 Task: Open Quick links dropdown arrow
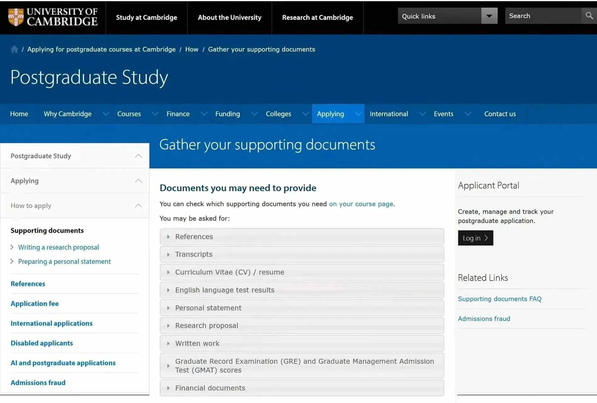pyautogui.click(x=489, y=16)
